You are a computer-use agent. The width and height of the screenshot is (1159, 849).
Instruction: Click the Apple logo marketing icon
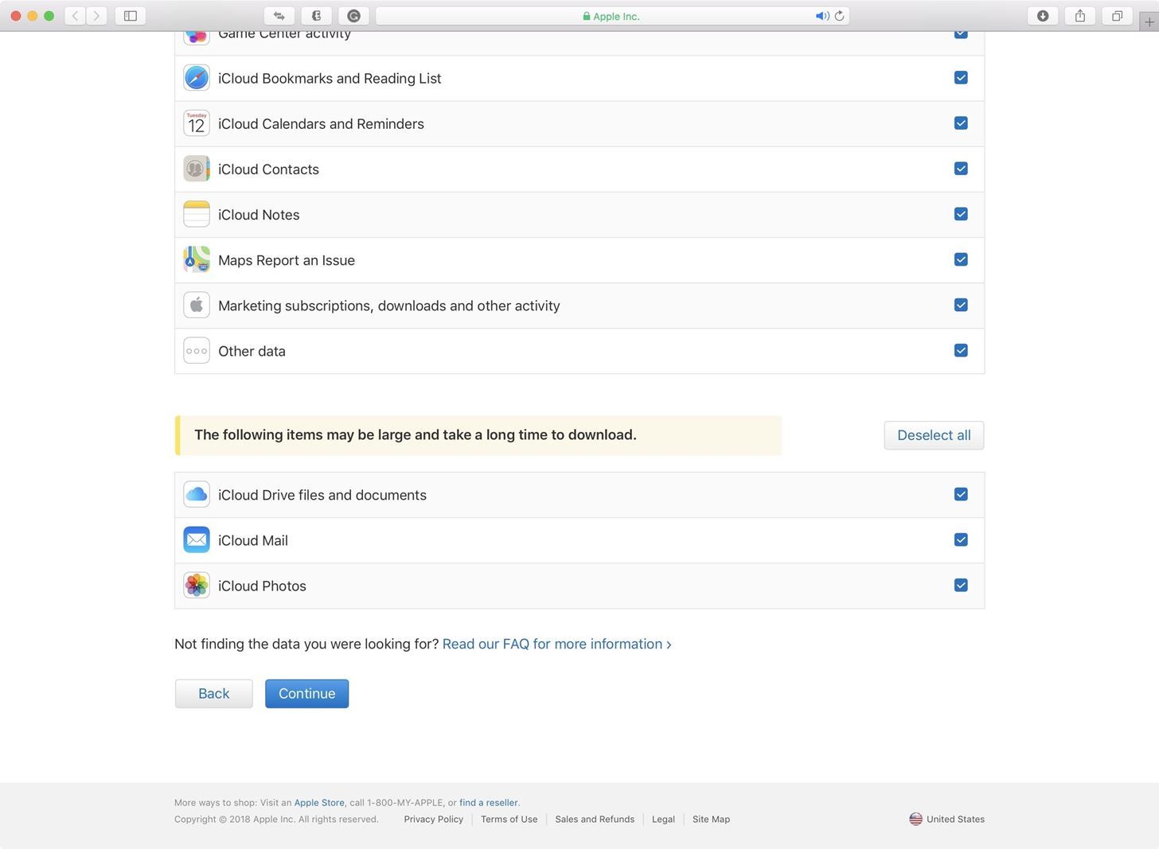197,305
